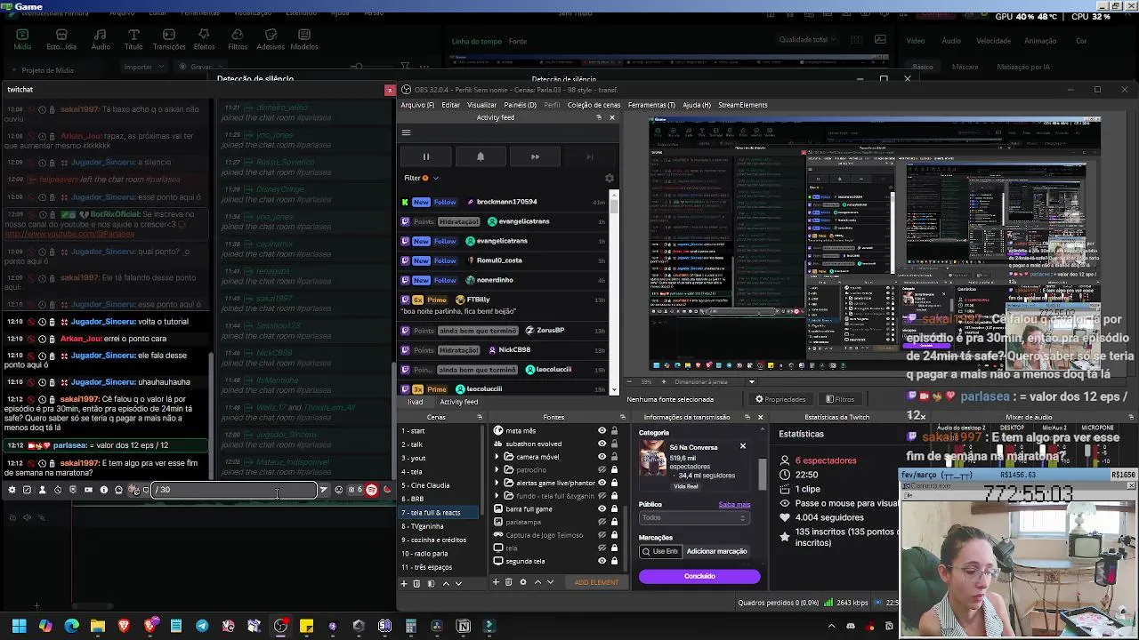Open Filmora Adesivos tool
Viewport: 1139px width, 640px height.
(x=271, y=40)
